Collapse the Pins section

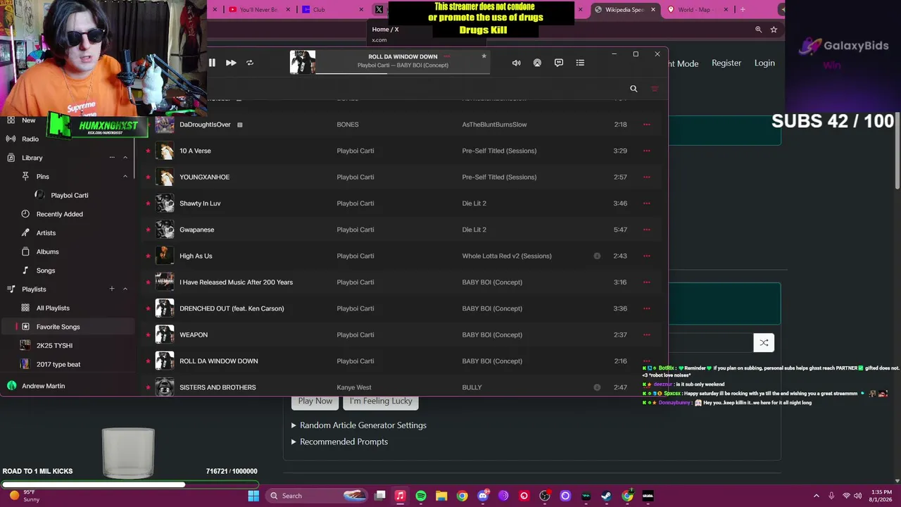[x=125, y=176]
